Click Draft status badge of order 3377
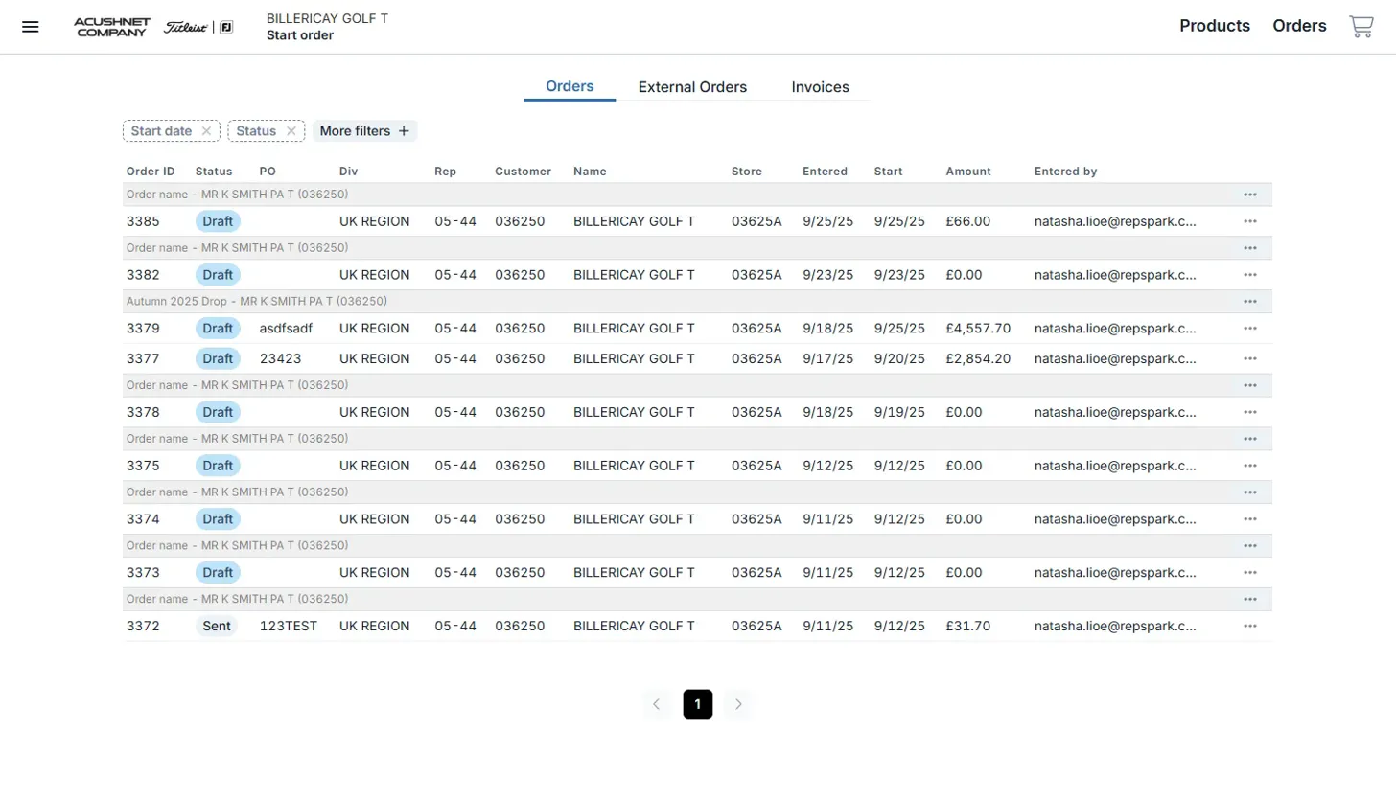This screenshot has width=1396, height=801. coord(218,359)
